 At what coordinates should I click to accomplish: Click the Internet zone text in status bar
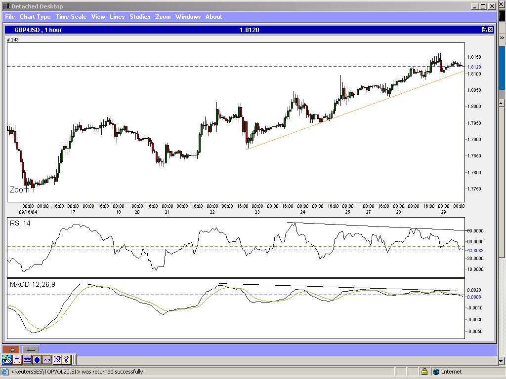click(x=452, y=372)
